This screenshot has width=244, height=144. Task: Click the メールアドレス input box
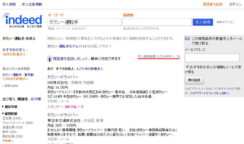(212, 58)
